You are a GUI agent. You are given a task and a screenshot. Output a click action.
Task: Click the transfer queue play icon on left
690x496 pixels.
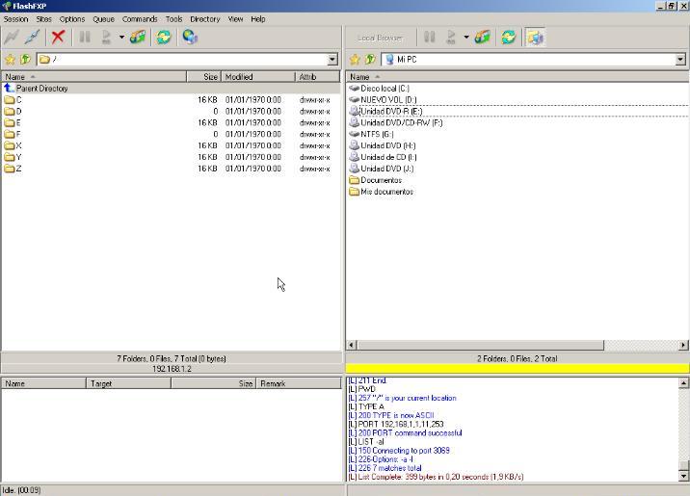pos(106,37)
